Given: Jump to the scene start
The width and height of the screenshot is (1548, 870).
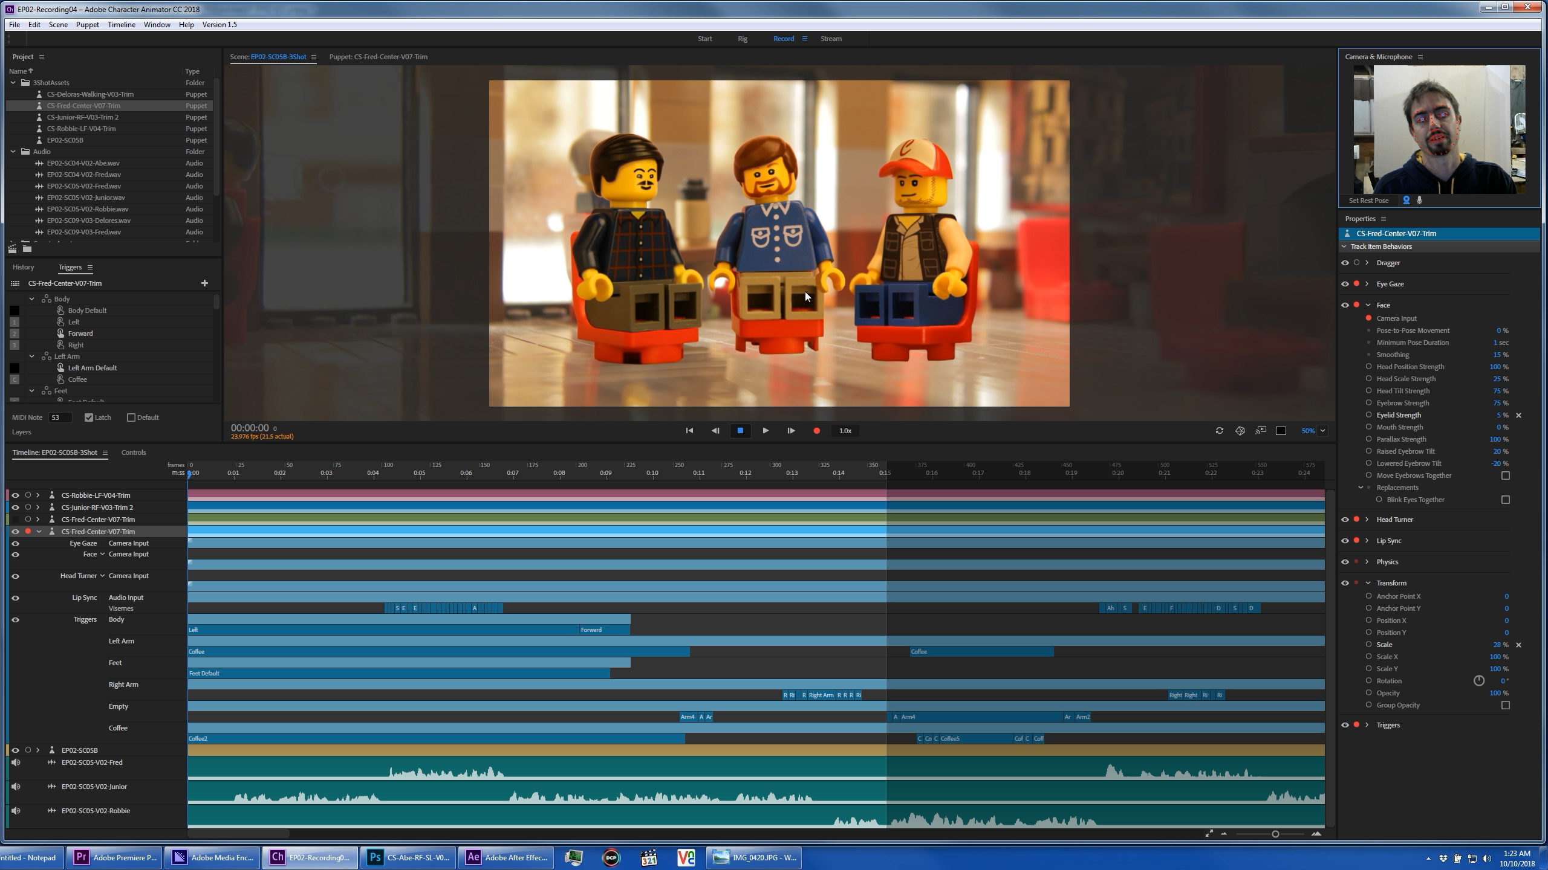Looking at the screenshot, I should (x=689, y=431).
